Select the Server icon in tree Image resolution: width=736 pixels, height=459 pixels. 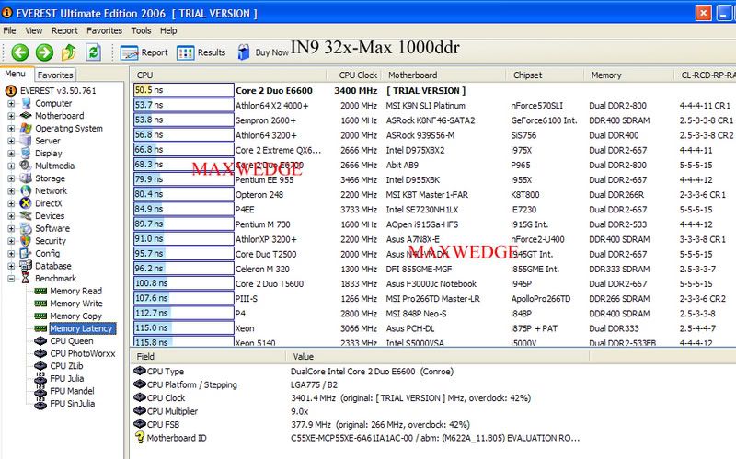point(26,141)
